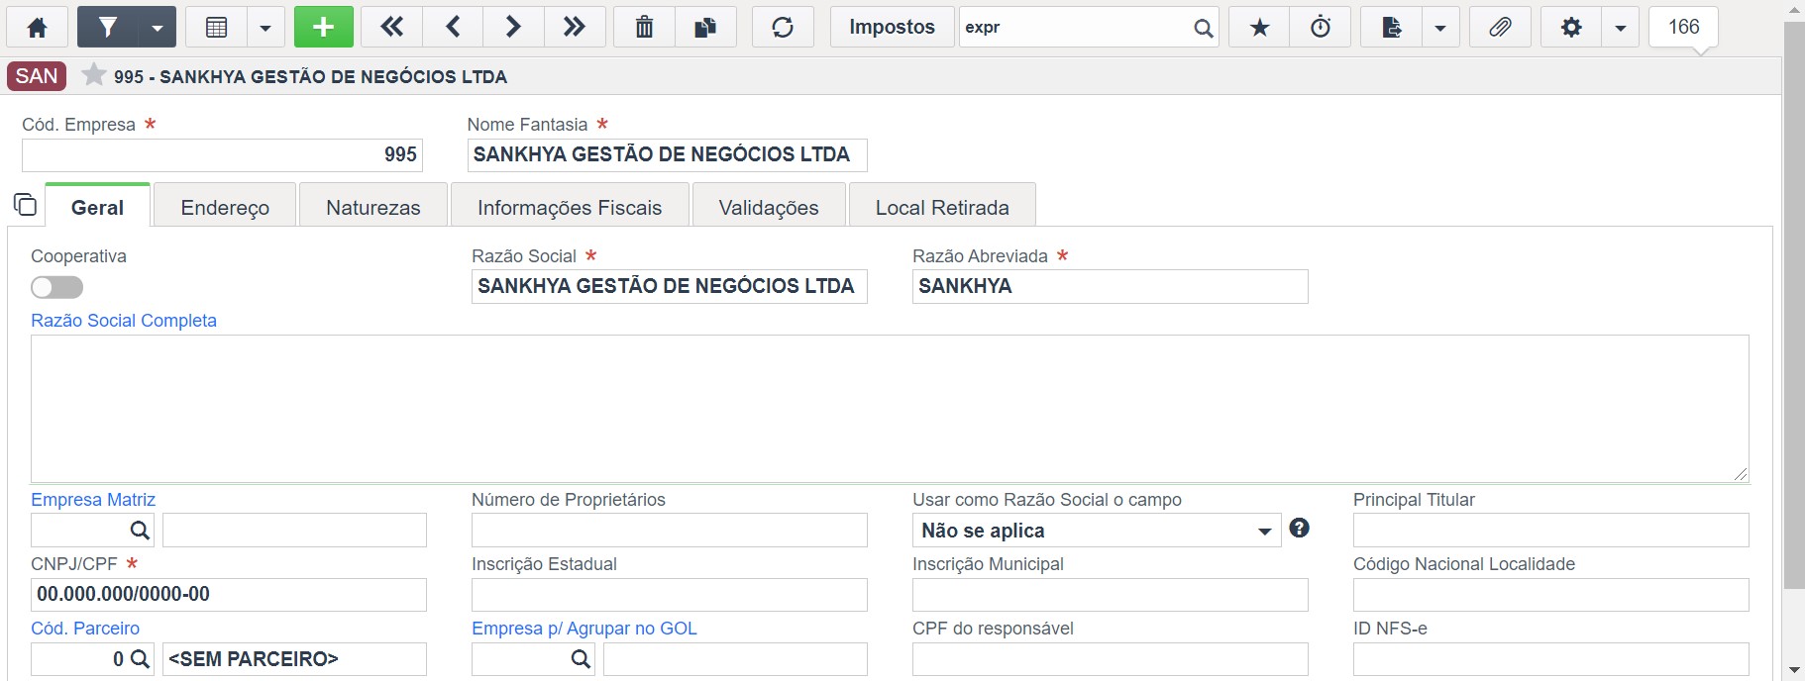Duplicate the current record icon
This screenshot has height=681, width=1805.
click(705, 28)
